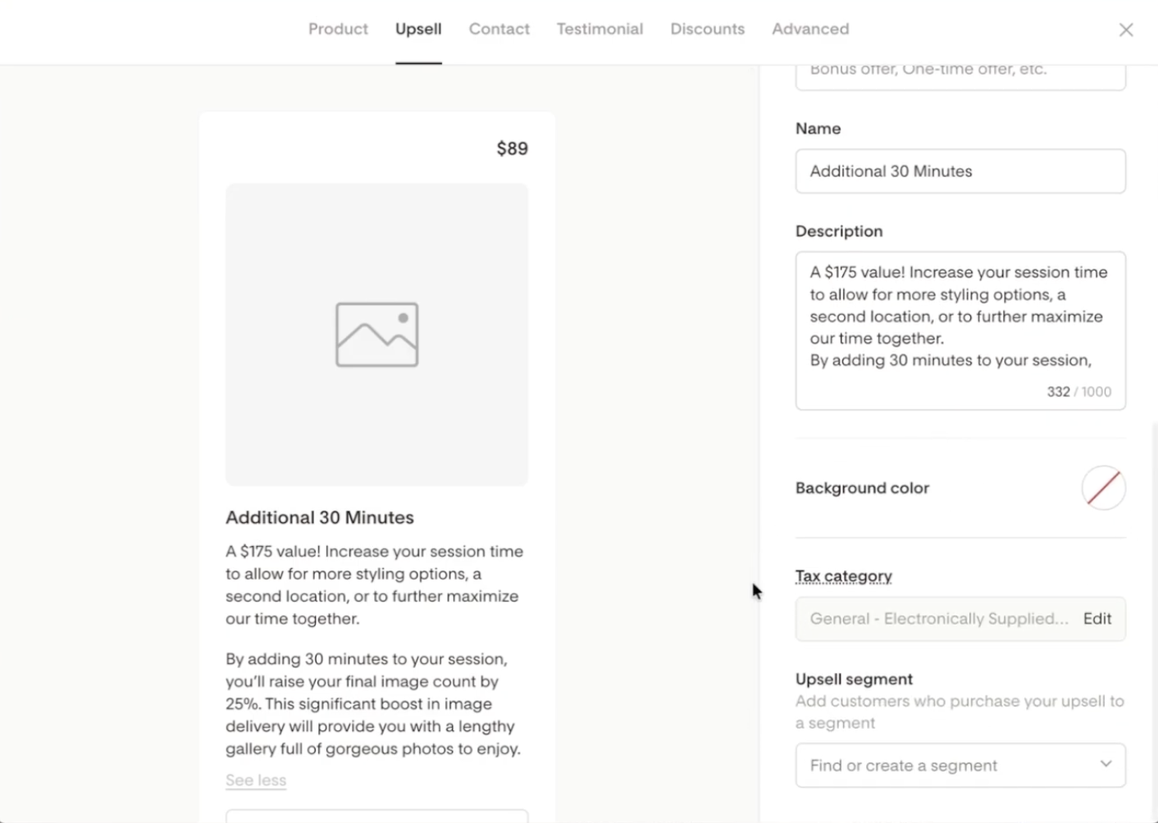Expand the Upsell segment dropdown chevron

(1106, 764)
